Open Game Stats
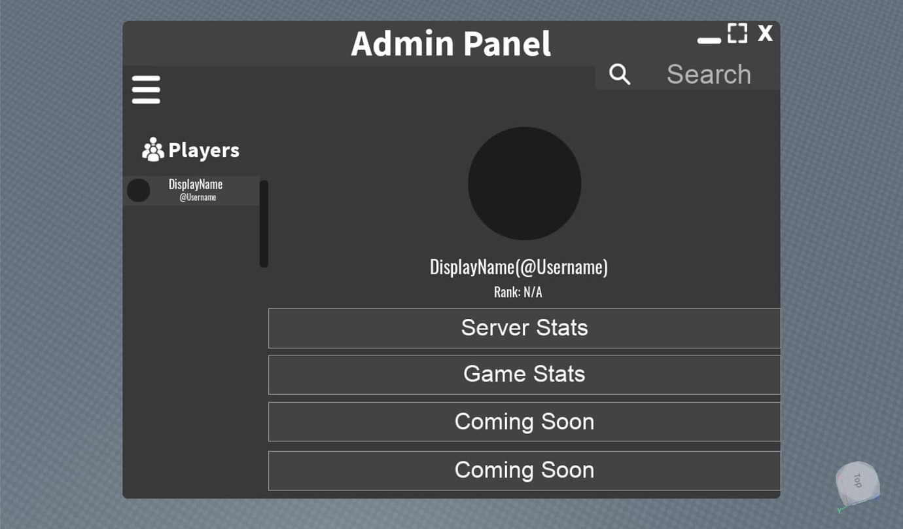This screenshot has height=529, width=903. 523,374
